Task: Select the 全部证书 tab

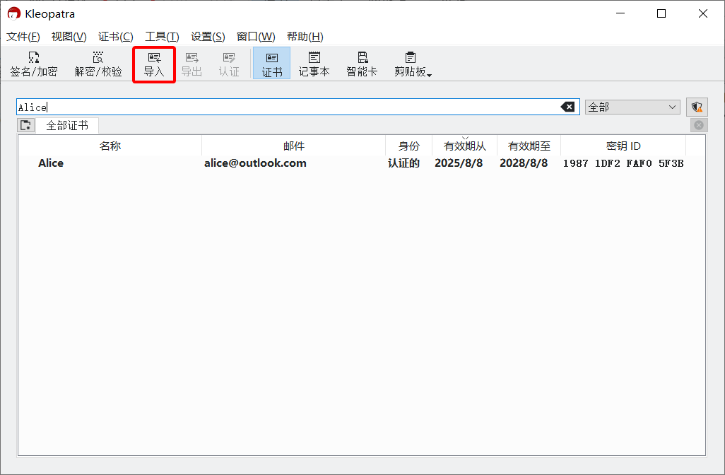Action: [67, 125]
